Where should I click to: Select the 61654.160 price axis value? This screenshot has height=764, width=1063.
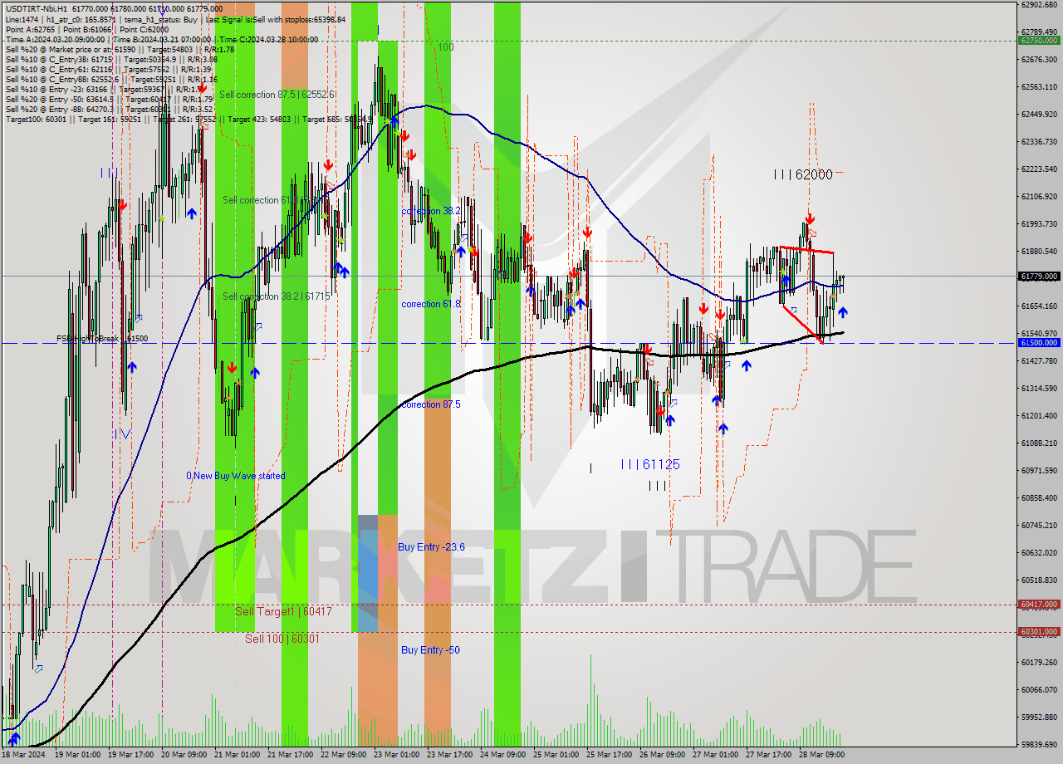click(x=1039, y=306)
